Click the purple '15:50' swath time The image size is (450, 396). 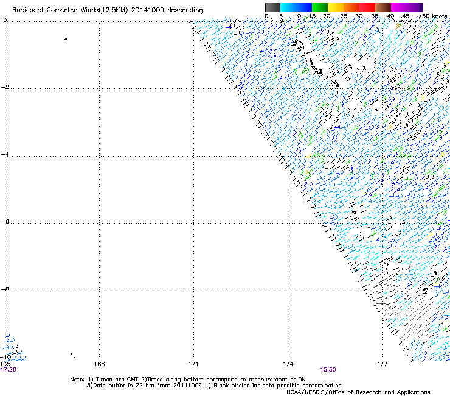(328, 370)
